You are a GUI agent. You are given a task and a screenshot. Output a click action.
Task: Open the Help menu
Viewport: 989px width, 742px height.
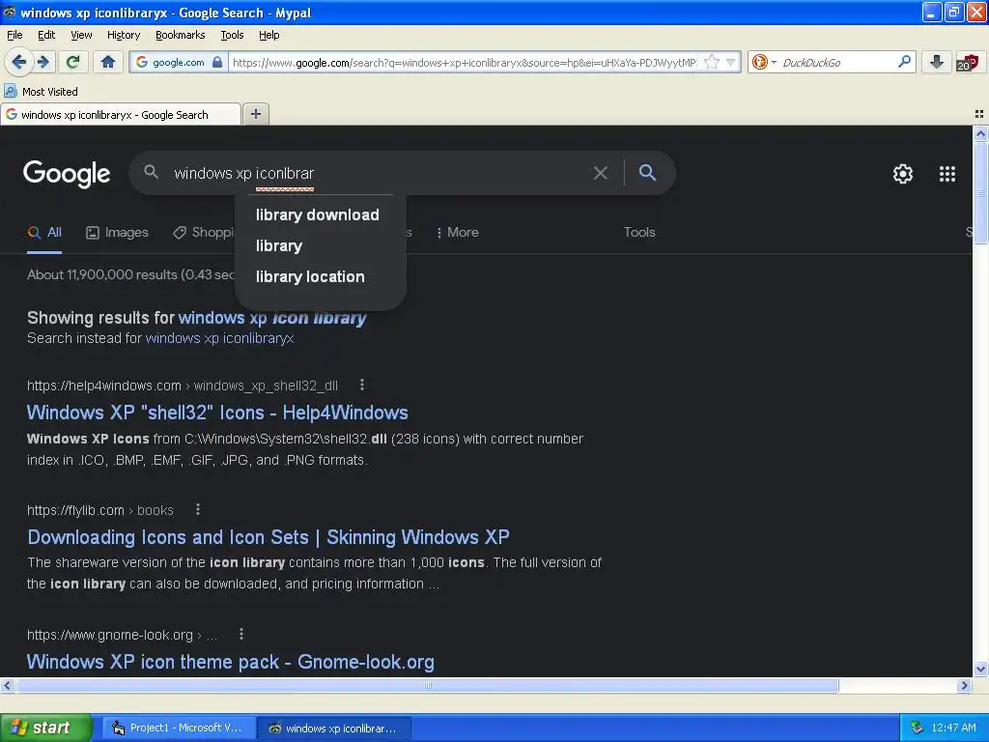(268, 35)
